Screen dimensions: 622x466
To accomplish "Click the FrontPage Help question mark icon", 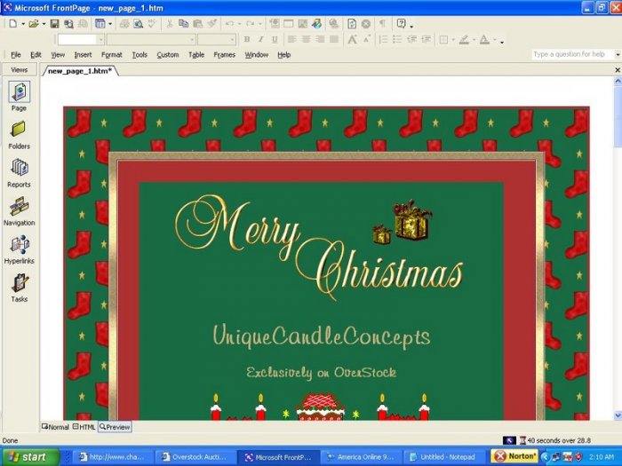I will coord(401,24).
